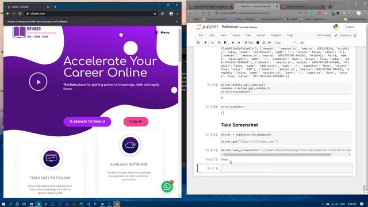Restart the kernel with the circular arrow icon

coord(263,43)
